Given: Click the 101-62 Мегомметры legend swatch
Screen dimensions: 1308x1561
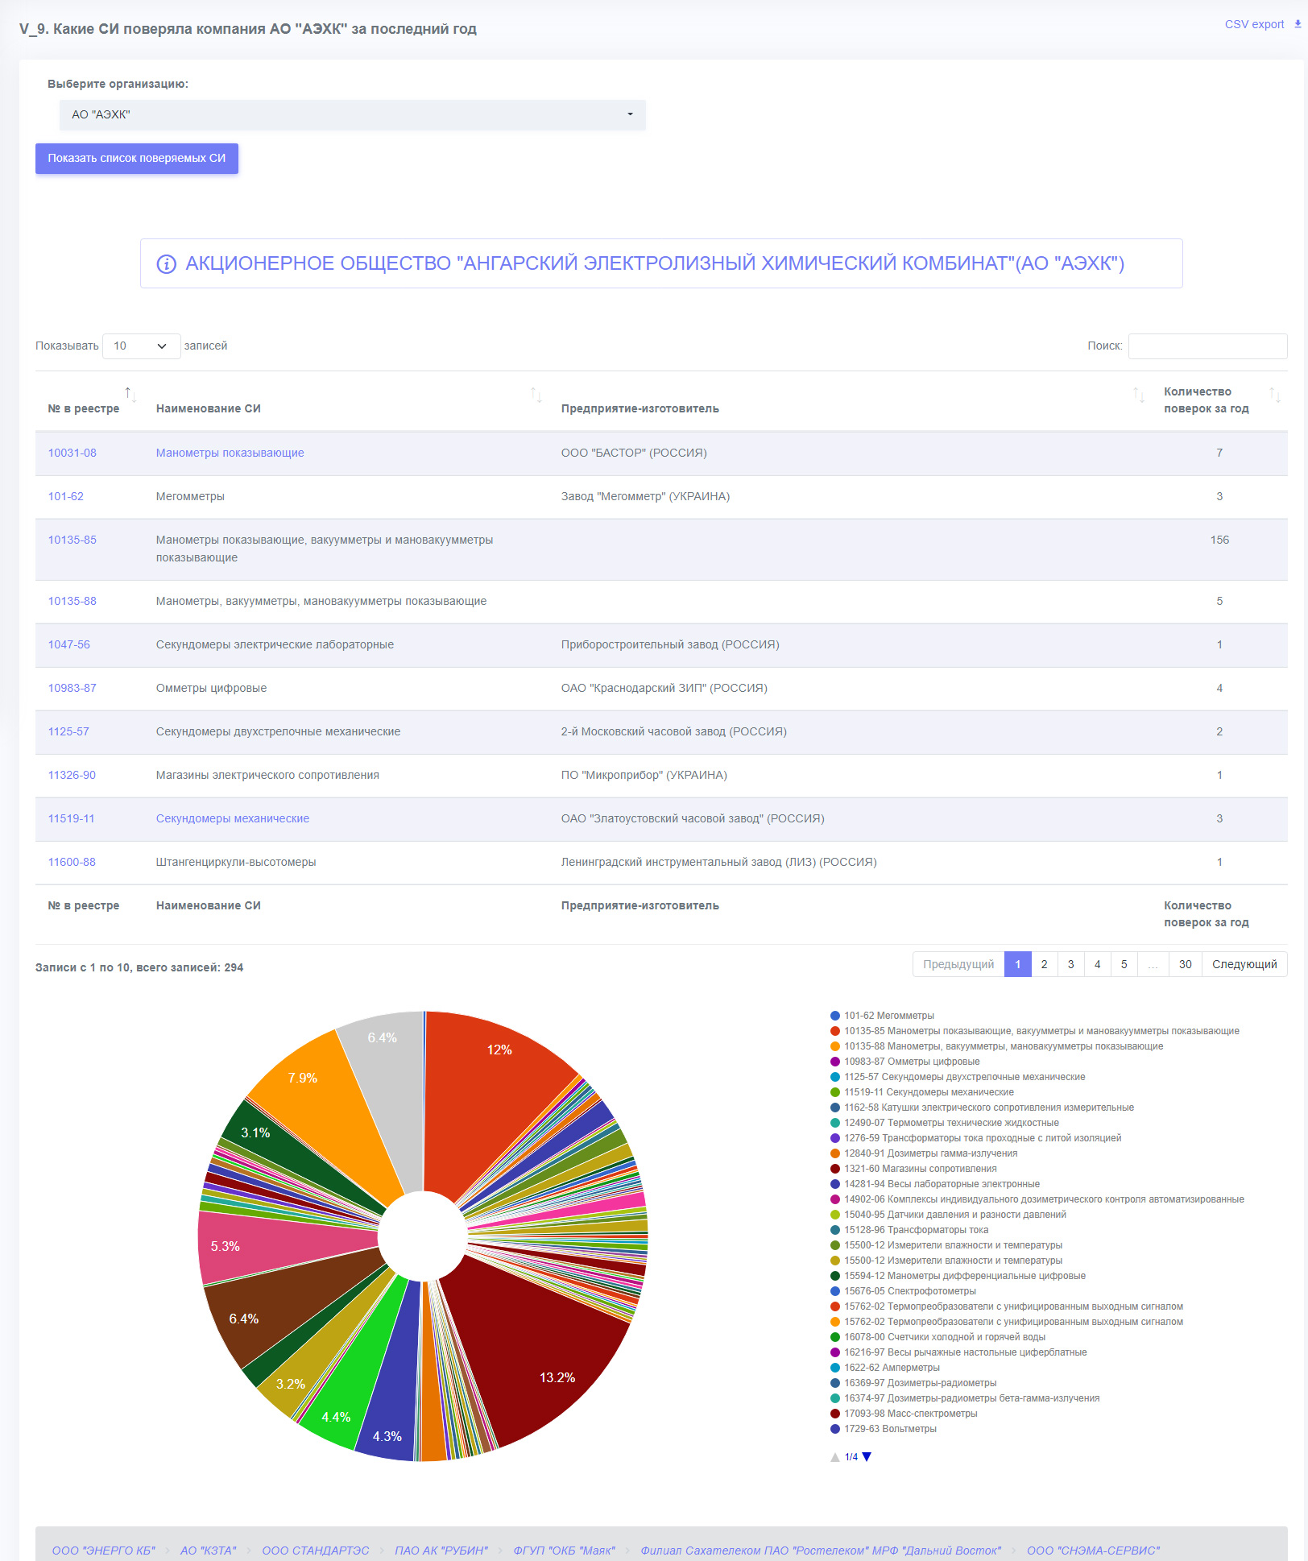Looking at the screenshot, I should pos(835,1016).
